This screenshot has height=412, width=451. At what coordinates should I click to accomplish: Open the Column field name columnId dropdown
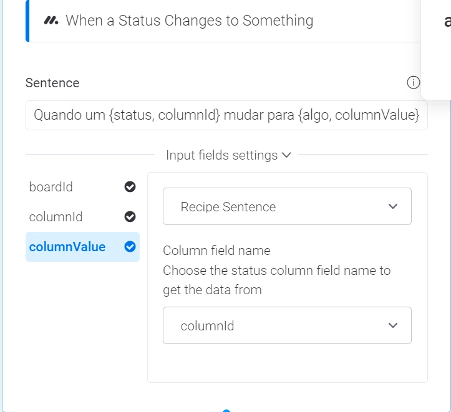(x=287, y=325)
